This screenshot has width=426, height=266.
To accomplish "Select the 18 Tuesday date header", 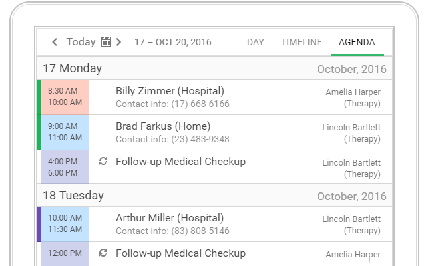I will [73, 196].
